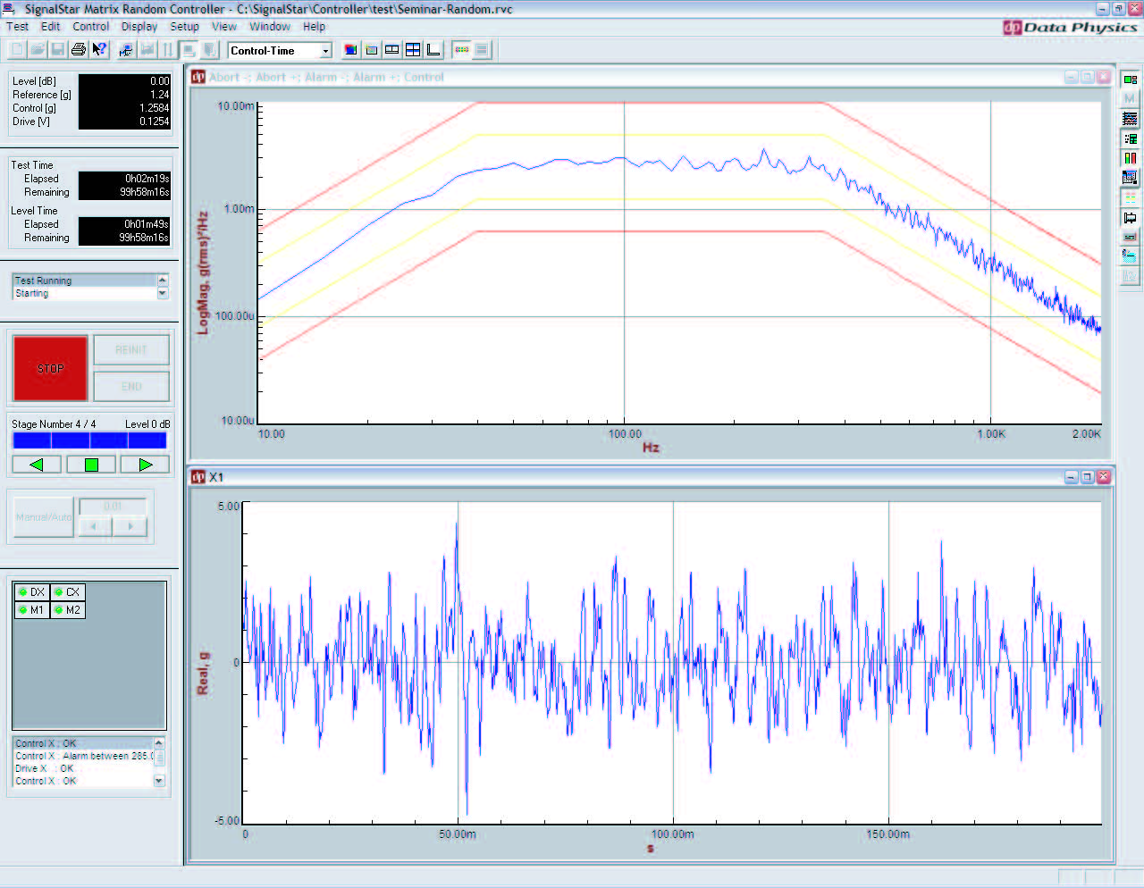
Task: Click the Data Physics logo
Action: pyautogui.click(x=1070, y=27)
